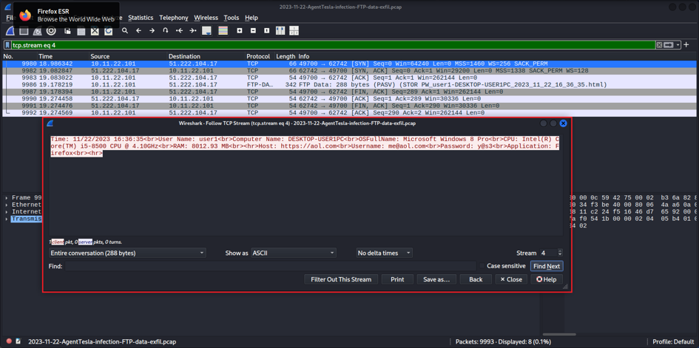Click the Source column header
The width and height of the screenshot is (699, 348).
[128, 56]
